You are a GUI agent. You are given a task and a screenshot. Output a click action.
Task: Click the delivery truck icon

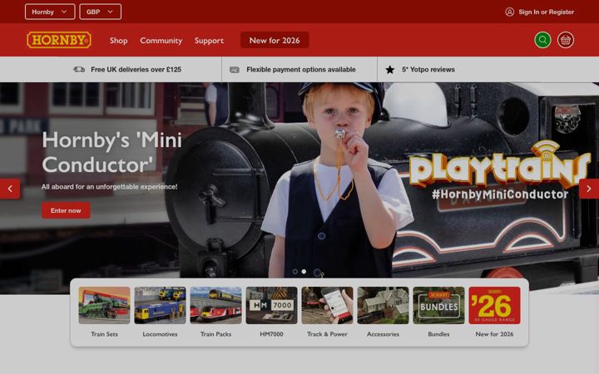(x=79, y=70)
